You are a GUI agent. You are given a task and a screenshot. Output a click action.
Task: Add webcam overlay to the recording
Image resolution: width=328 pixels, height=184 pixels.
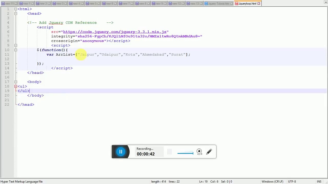point(199,152)
